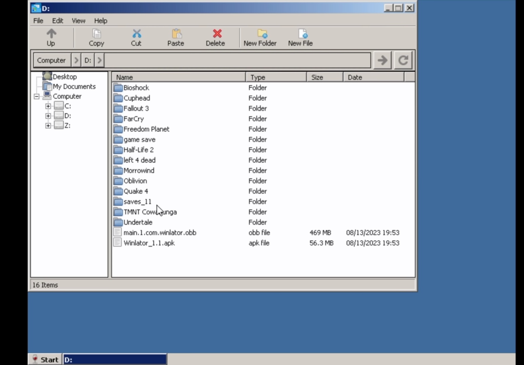Create a folder with New Folder icon
524x365 pixels.
261,34
